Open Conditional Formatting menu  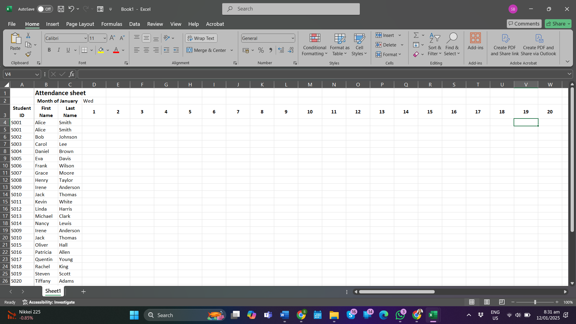(314, 44)
